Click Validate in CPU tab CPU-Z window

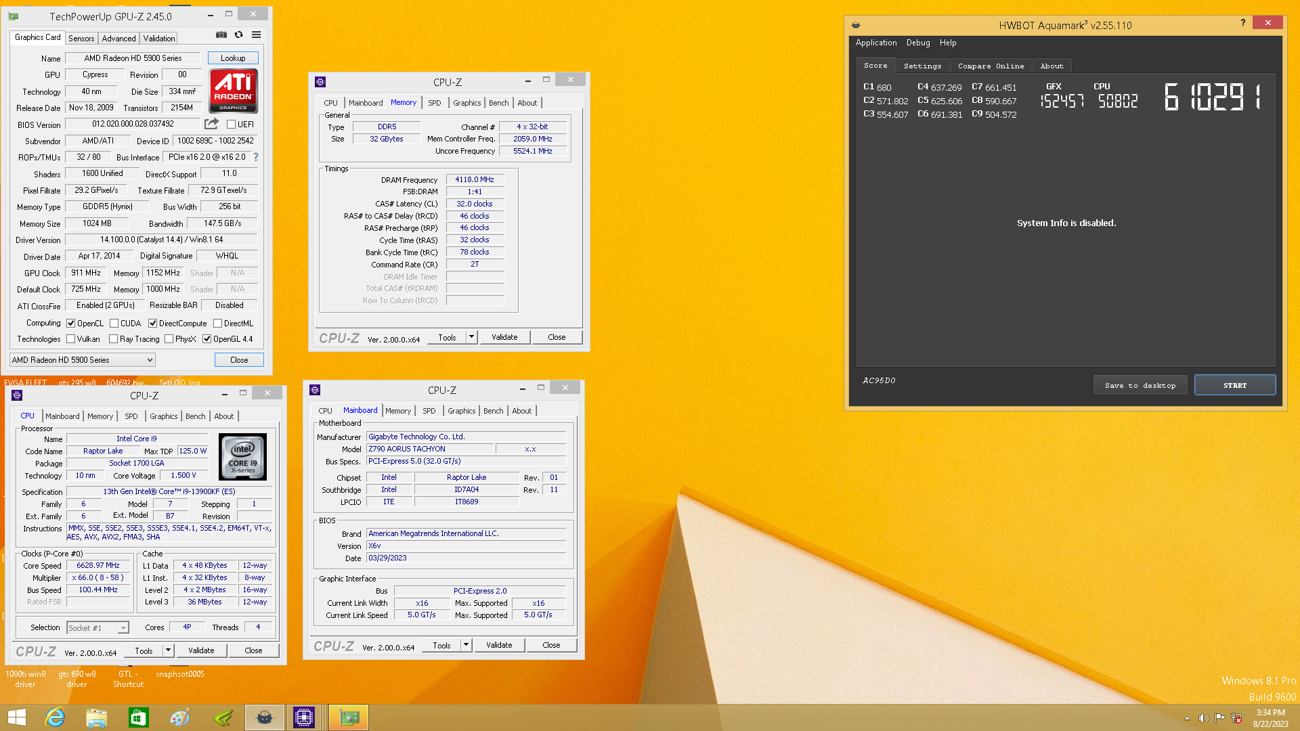coord(201,650)
